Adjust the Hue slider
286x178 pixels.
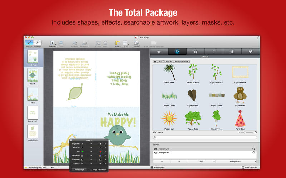coord(91,152)
